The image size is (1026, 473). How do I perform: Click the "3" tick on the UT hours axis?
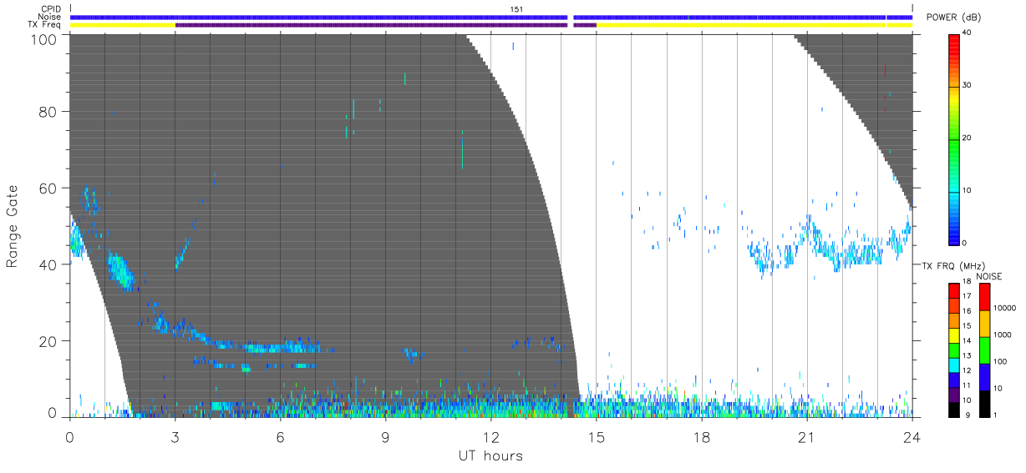coord(175,435)
